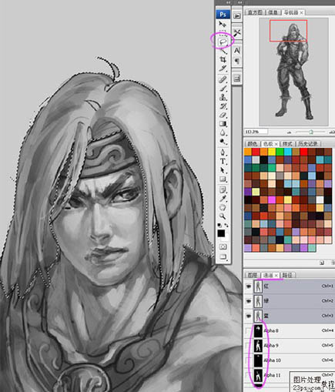The image size is (335, 392).
Task: Hide the 蓝 (Blue) channel
Action: click(x=248, y=316)
